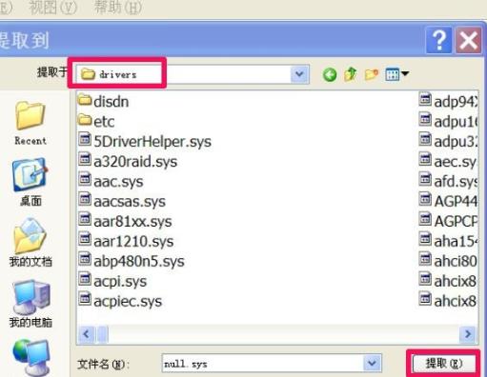
Task: Select the aec.sys file entry
Action: [448, 161]
